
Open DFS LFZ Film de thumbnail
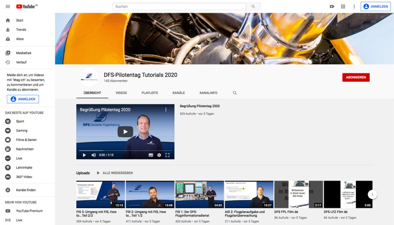point(348,194)
